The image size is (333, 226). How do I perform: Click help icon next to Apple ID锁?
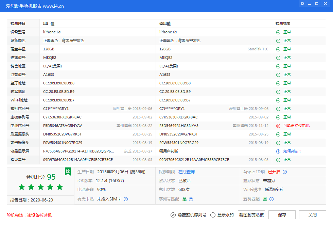[x=285, y=172]
